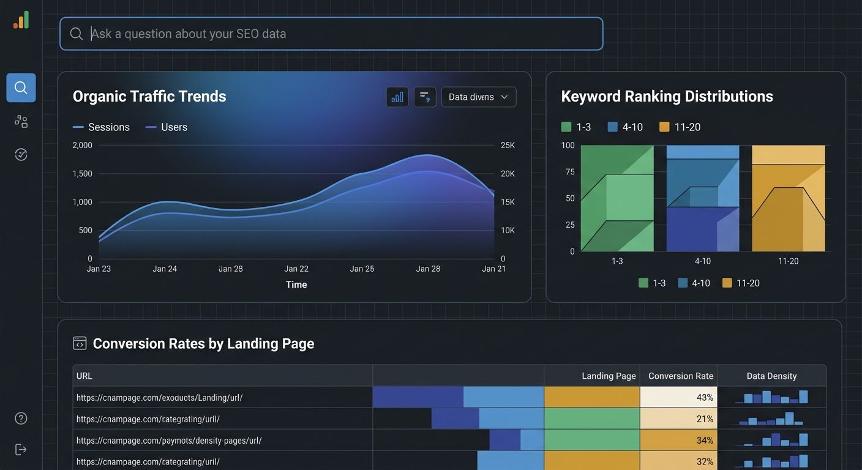Open the Data divens dropdown

(479, 96)
